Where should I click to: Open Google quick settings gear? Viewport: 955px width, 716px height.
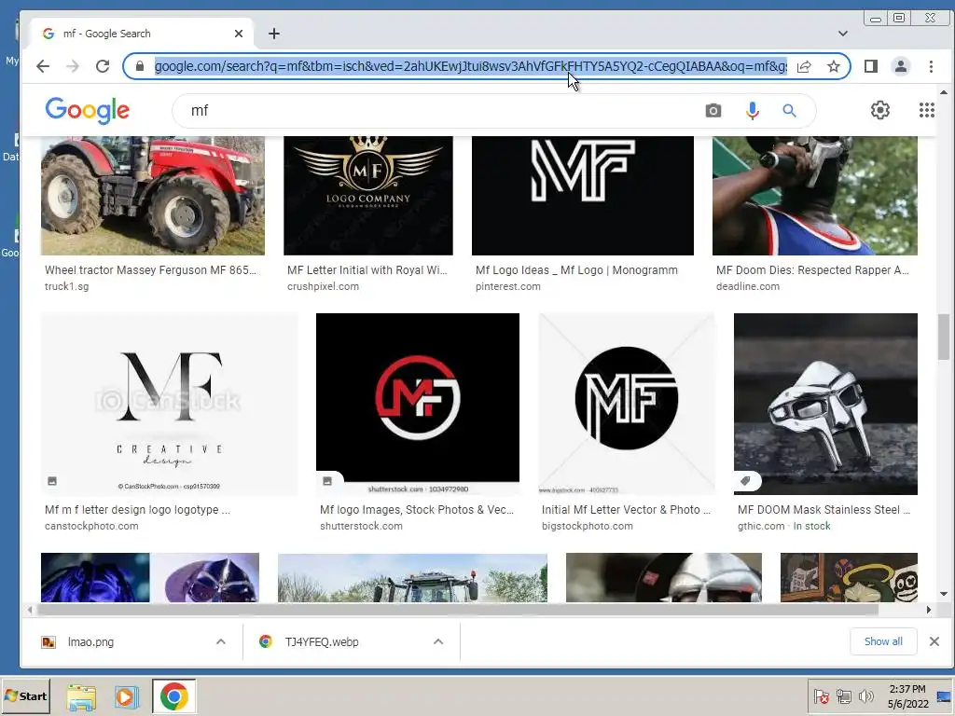coord(880,110)
